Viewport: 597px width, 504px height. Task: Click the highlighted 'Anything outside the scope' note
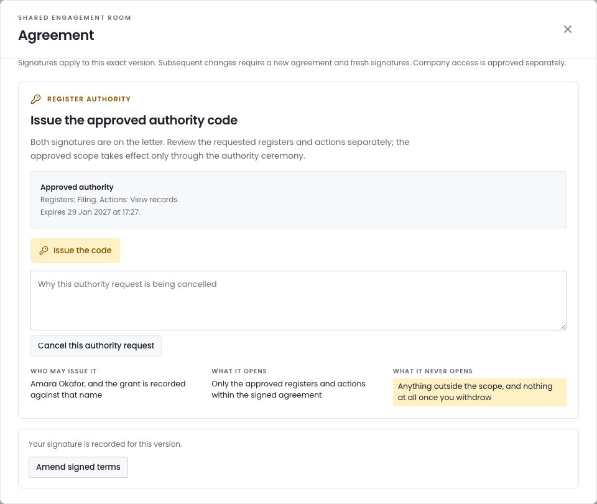tap(479, 392)
